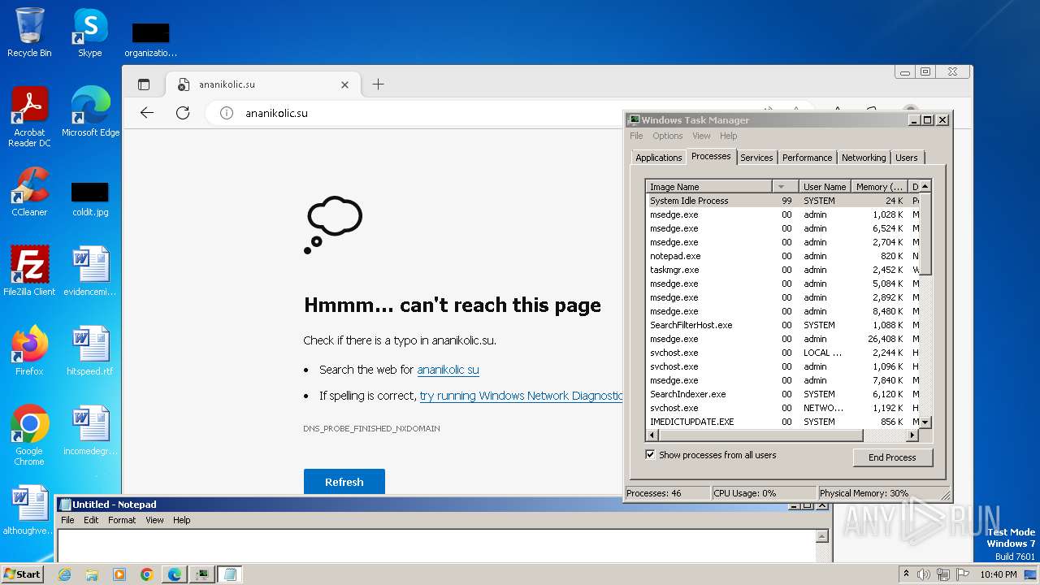Click process list right scroll arrow
The height and width of the screenshot is (585, 1040).
click(912, 435)
